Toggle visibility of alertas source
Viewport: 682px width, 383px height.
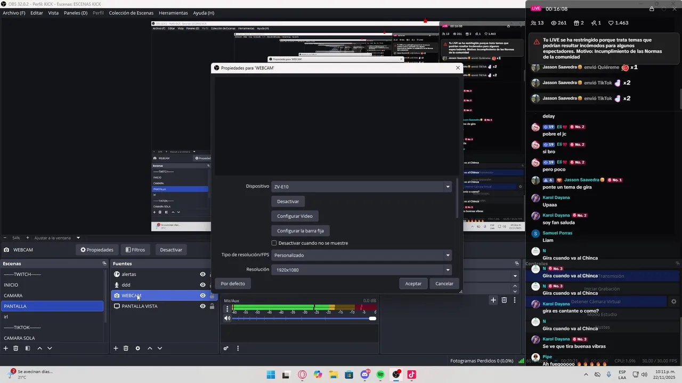pos(202,274)
